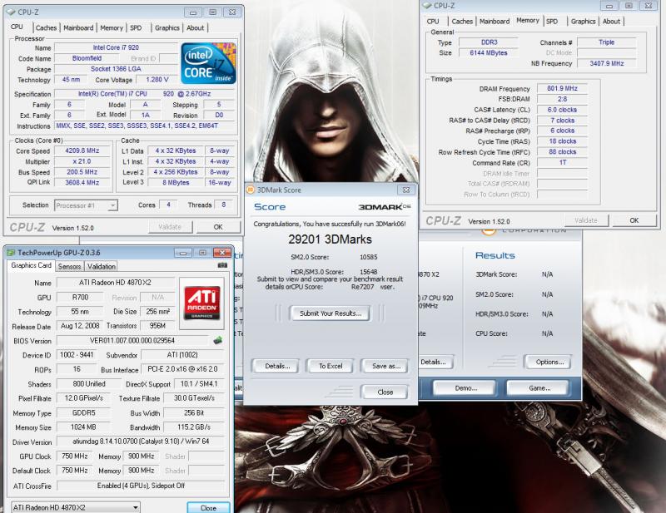Click the DRAM Frequency value '801.9 MHz'
666x513 pixels.
click(x=562, y=88)
